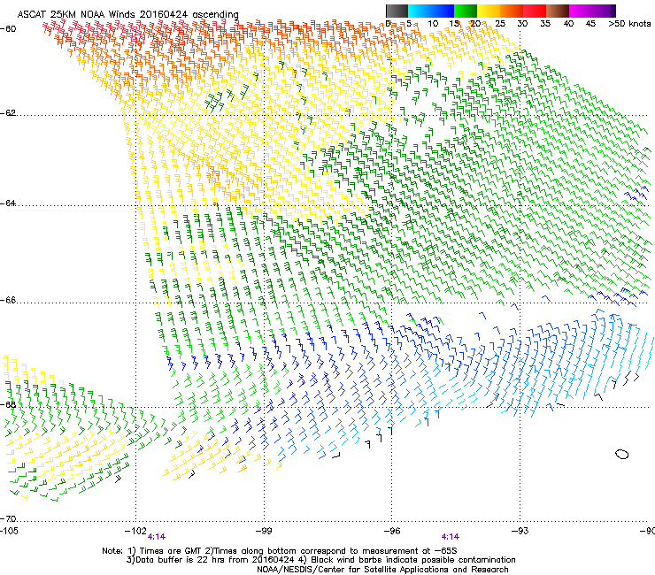Click the -102 longitude axis label

point(135,531)
